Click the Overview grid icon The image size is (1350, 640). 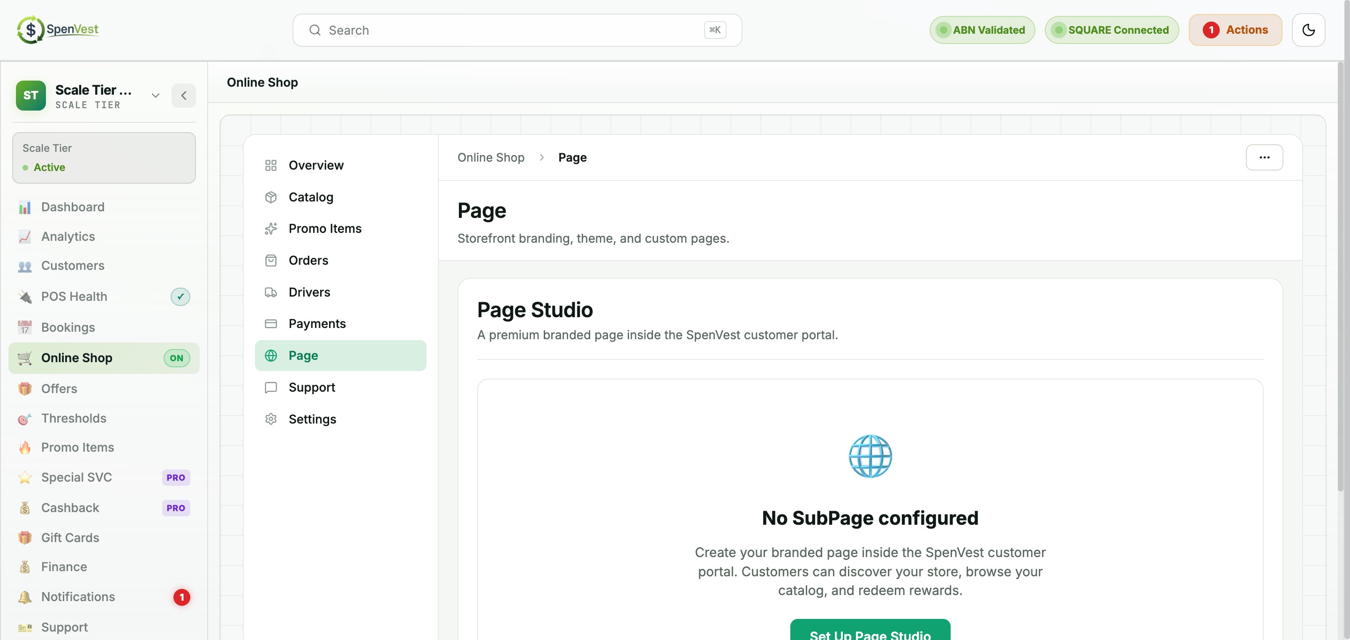click(x=271, y=165)
